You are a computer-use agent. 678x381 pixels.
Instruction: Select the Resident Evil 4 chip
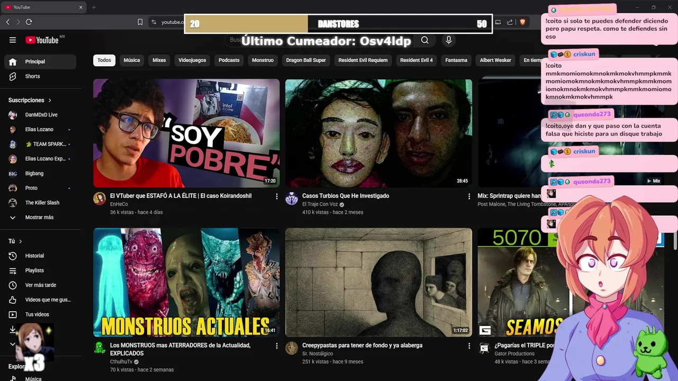coord(416,60)
